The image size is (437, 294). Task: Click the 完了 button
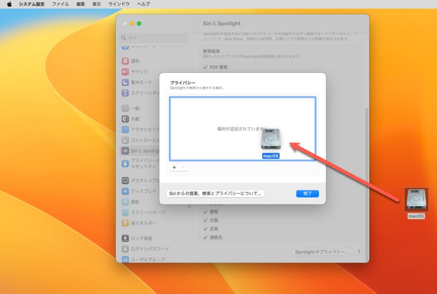307,193
